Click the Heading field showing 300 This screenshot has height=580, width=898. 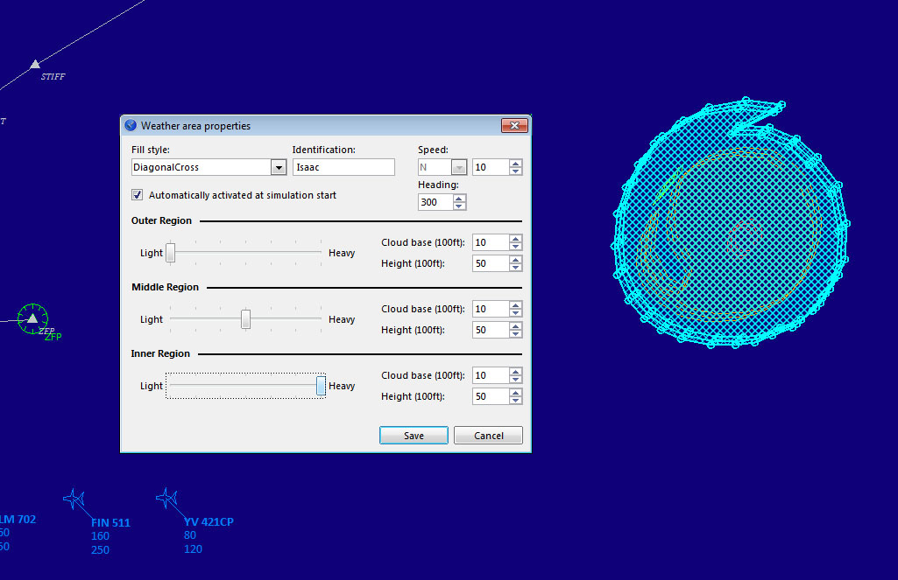click(x=435, y=202)
